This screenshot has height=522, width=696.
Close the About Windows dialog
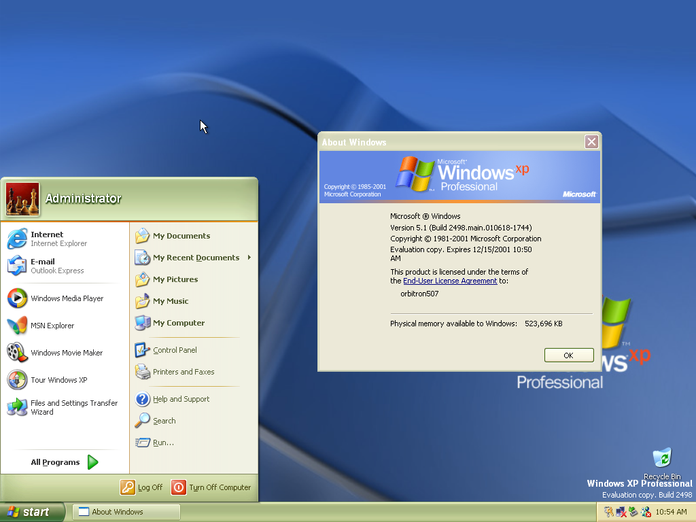coord(591,141)
